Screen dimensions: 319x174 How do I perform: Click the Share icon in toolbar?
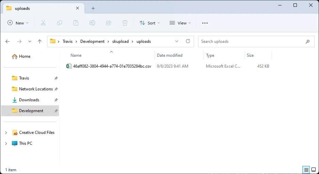[x=109, y=23]
